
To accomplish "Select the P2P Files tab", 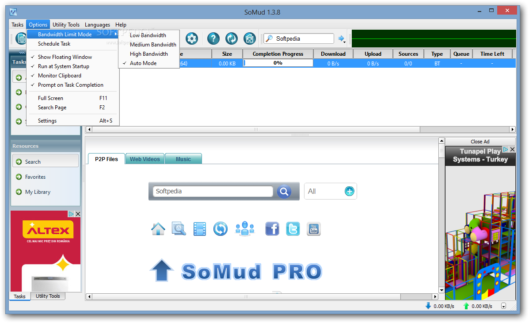I will tap(106, 159).
